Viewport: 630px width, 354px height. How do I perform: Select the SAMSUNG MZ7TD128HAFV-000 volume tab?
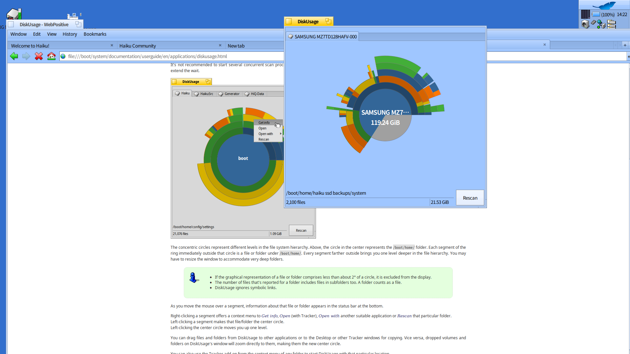(x=322, y=37)
